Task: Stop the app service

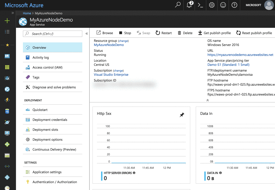Action: (125, 33)
